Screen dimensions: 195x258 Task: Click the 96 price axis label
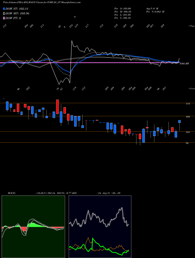tap(187, 143)
